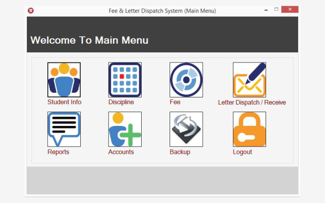Viewport: 325px width, 203px height.
Task: Click the Logout text label
Action: point(242,152)
